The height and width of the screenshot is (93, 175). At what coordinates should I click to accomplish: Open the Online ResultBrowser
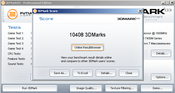pyautogui.click(x=87, y=48)
